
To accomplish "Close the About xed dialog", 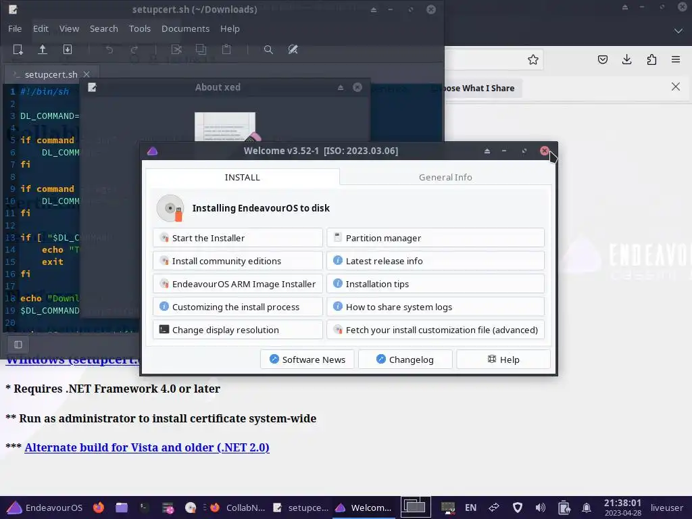I will 357,87.
